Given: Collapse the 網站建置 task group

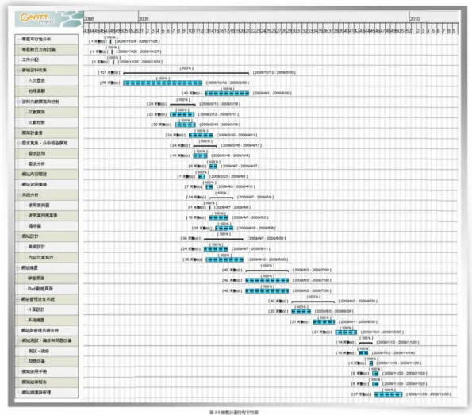Looking at the screenshot, I should (18, 267).
